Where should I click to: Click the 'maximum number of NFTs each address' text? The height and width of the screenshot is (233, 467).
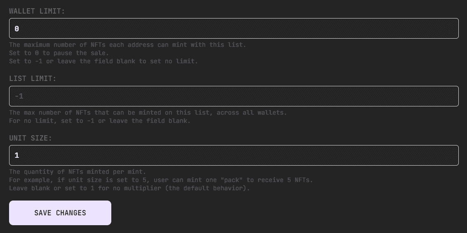[x=127, y=45]
